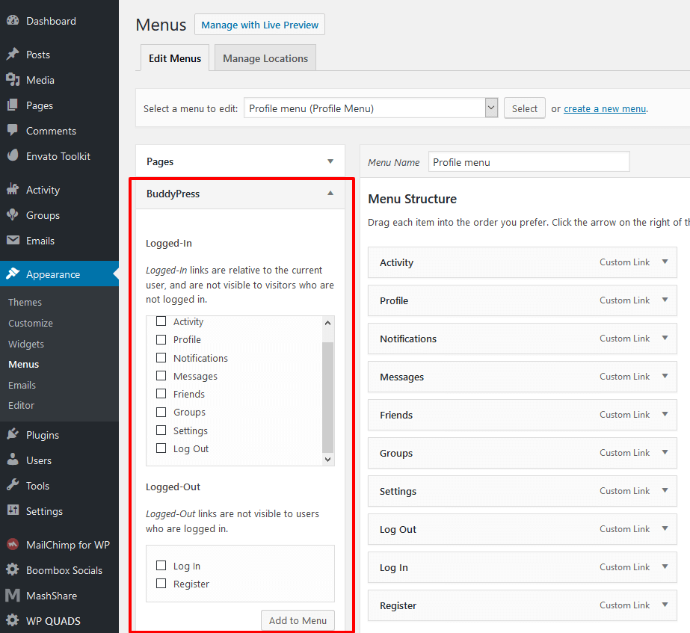Check the Log In checkbox under Logged-Out
The image size is (690, 633).
click(x=161, y=565)
